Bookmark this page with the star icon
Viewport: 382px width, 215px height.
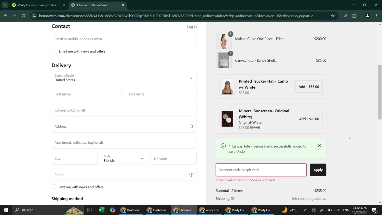(333, 16)
